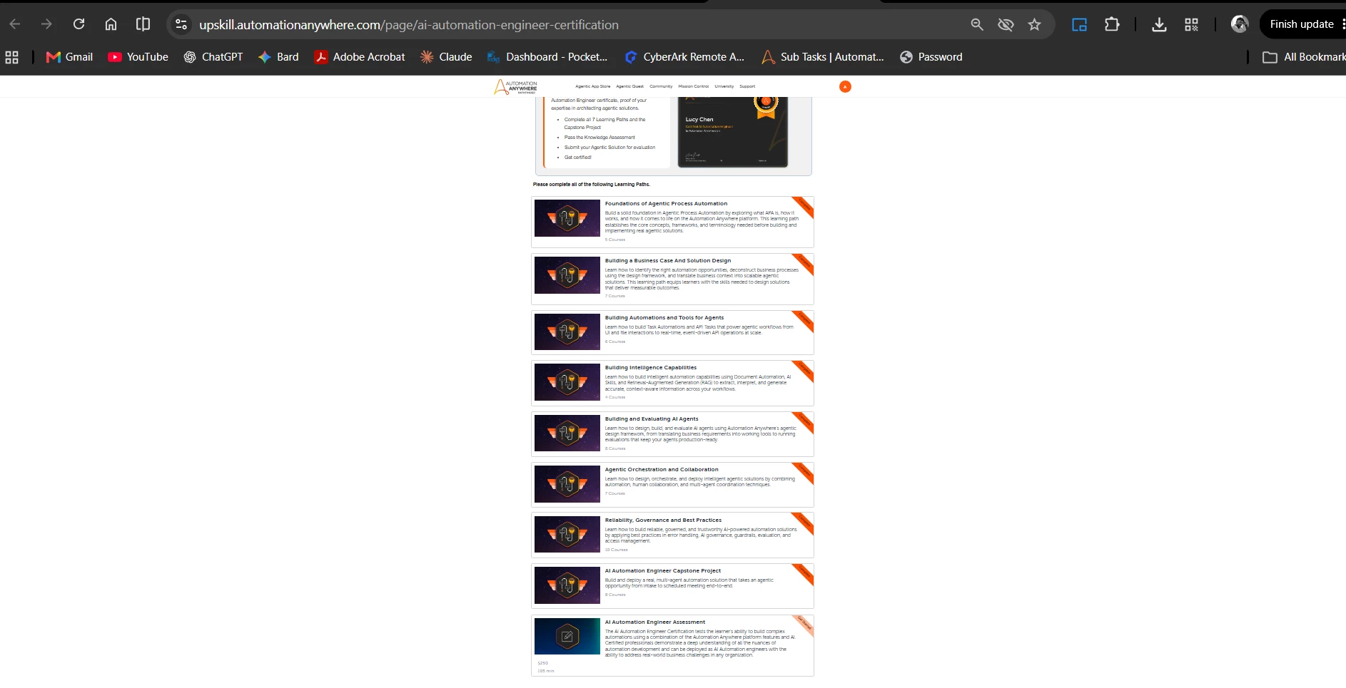Click Reliability, Governance and Best Practices thumbnail
Image resolution: width=1346 pixels, height=688 pixels.
pyautogui.click(x=567, y=535)
